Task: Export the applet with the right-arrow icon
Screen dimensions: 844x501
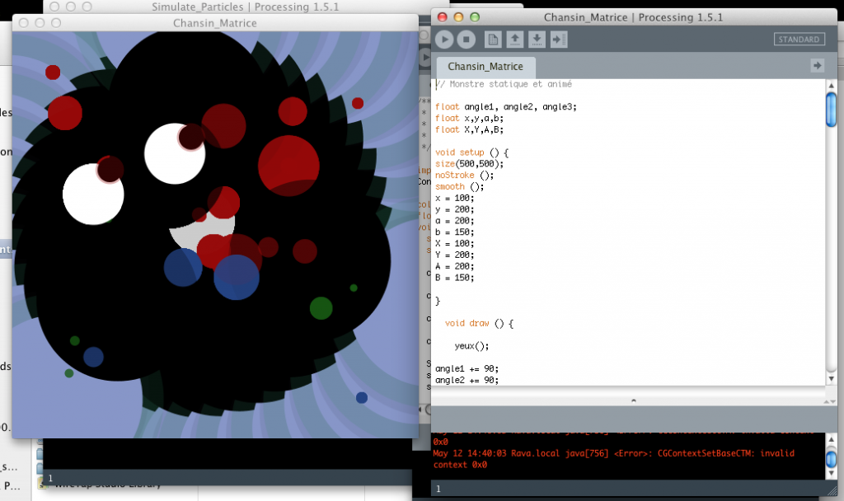Action: point(559,40)
